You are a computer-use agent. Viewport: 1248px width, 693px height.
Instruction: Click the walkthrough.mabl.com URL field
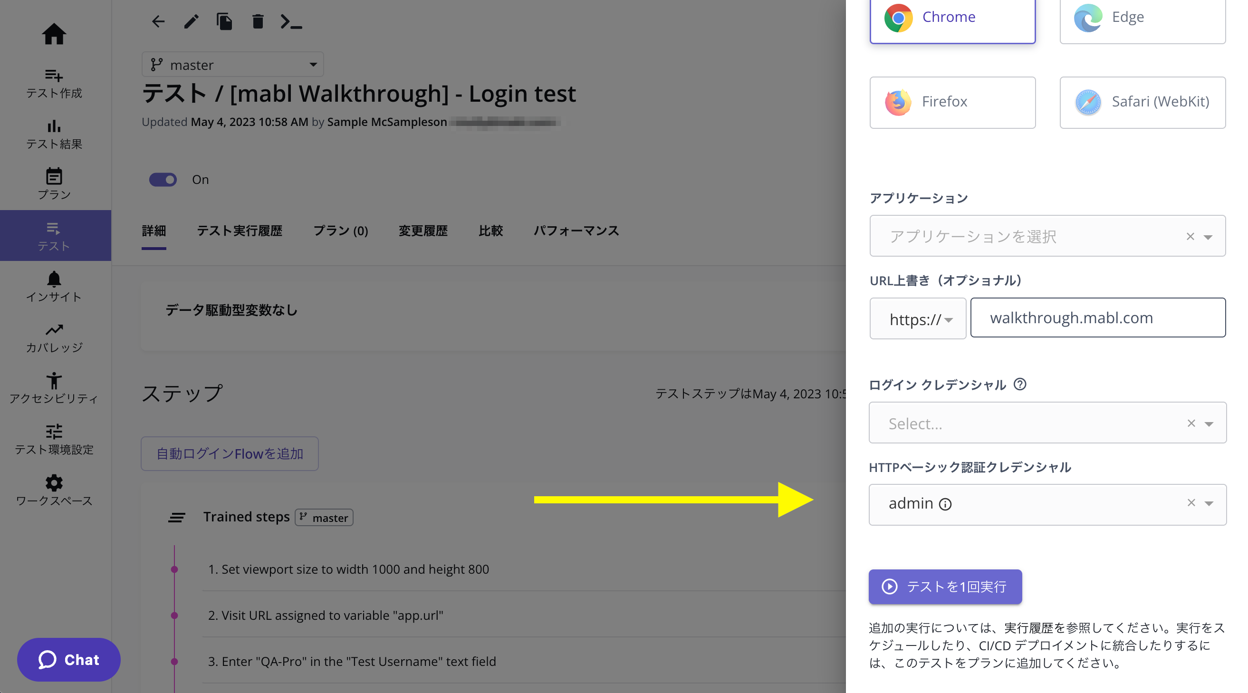1098,318
